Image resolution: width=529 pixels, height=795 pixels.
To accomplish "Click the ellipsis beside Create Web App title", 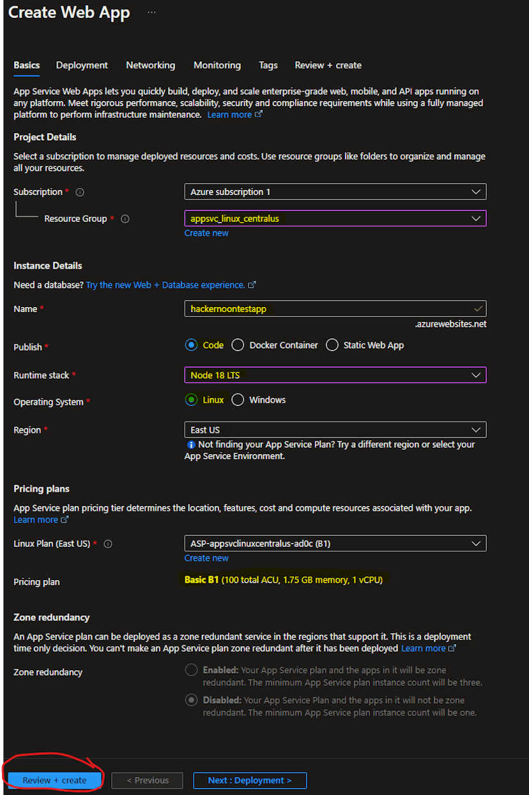I will [150, 12].
